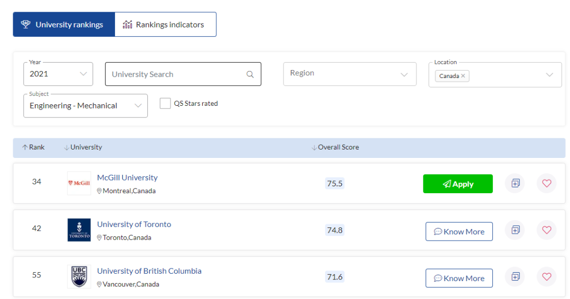Enable the QS Stars rated checkbox

(165, 103)
